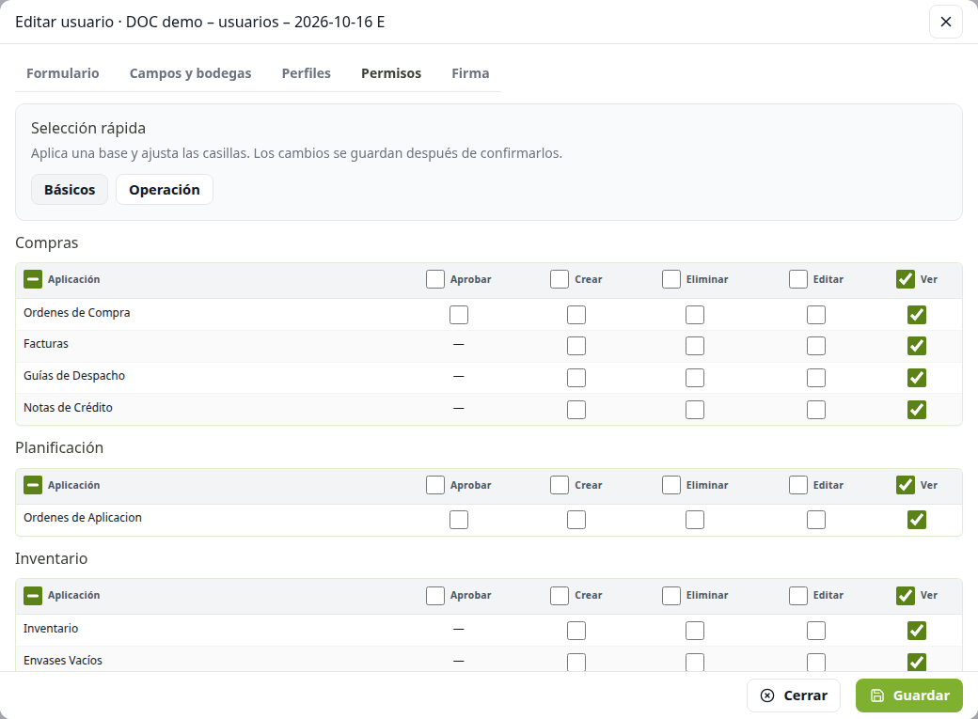Enable Crear for the Inventario row
This screenshot has height=719, width=978.
pos(576,631)
